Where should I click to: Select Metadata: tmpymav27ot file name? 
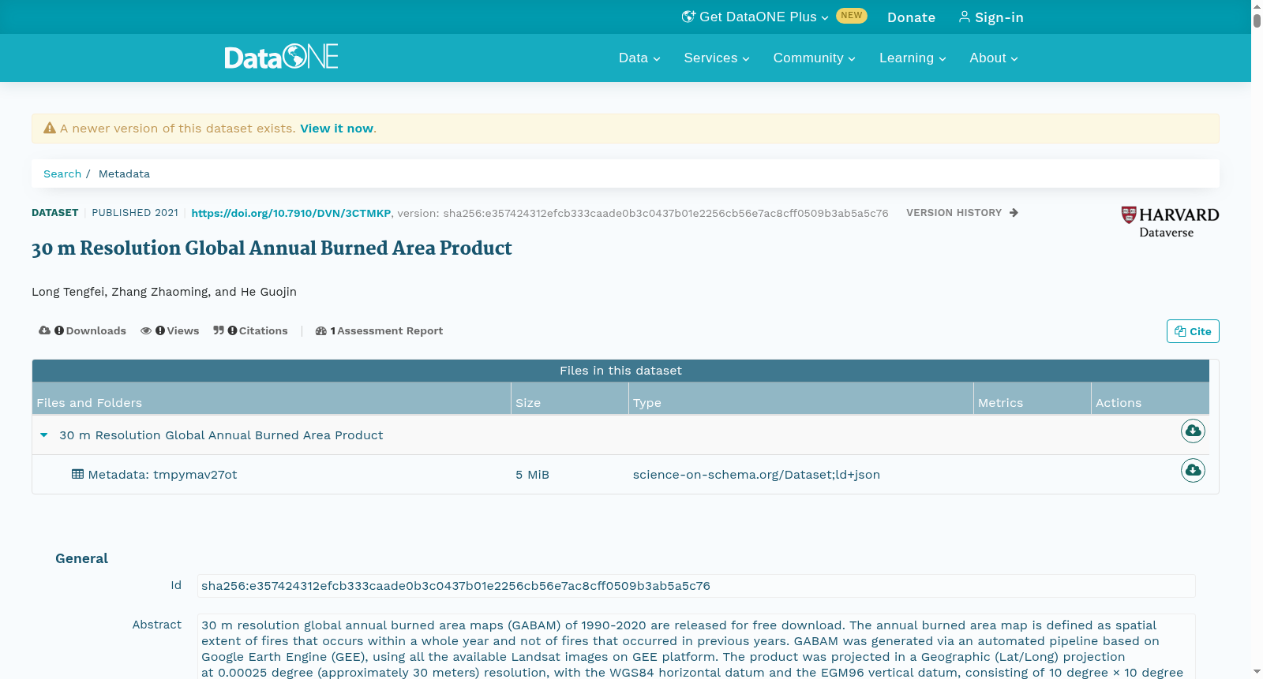pyautogui.click(x=163, y=475)
